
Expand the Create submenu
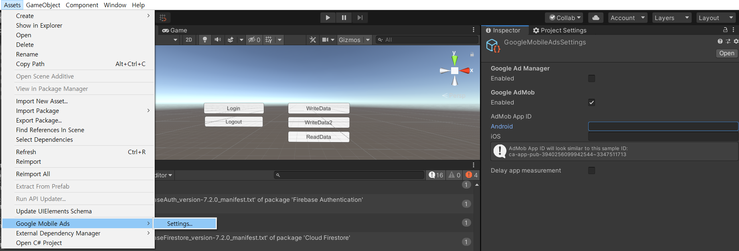[78, 16]
